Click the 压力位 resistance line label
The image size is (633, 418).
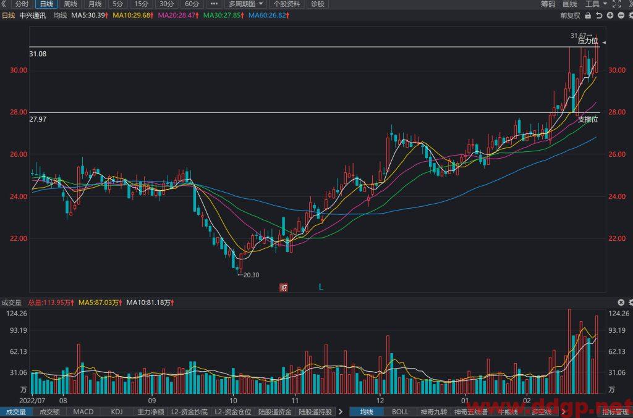(x=588, y=41)
